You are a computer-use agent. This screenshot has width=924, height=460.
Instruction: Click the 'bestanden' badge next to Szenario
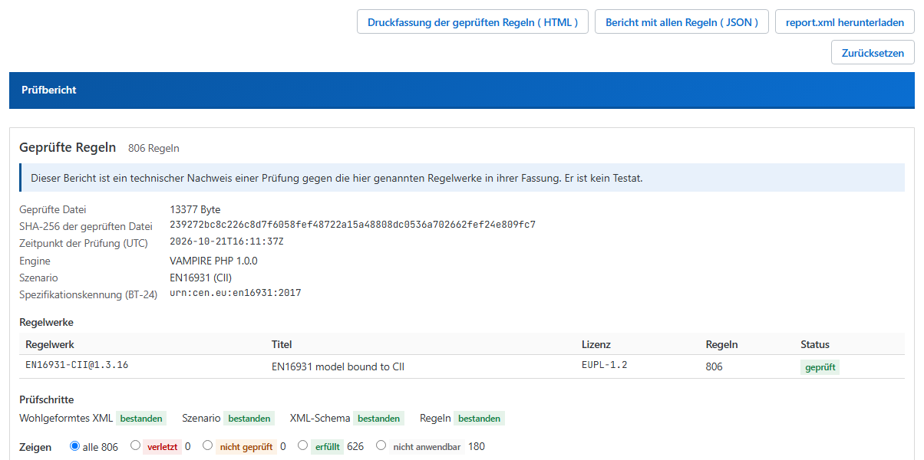(x=249, y=419)
